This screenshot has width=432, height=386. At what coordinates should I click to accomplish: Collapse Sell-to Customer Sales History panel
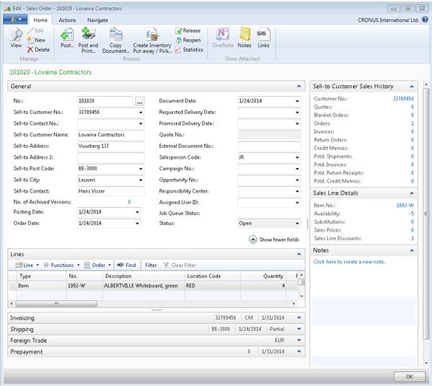[x=412, y=87]
